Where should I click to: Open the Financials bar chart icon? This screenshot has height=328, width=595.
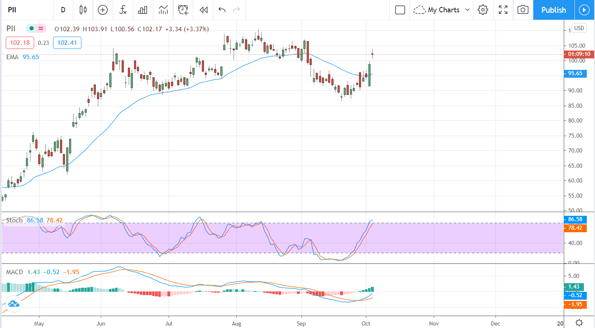click(x=143, y=10)
